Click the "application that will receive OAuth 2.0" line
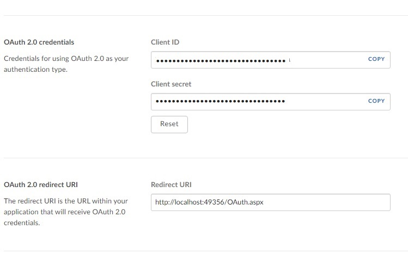Image resolution: width=408 pixels, height=254 pixels. [x=64, y=212]
